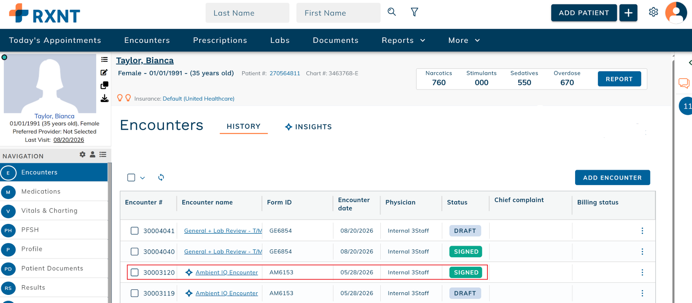Click the download icon beside patient photo
The image size is (692, 303).
click(x=104, y=98)
